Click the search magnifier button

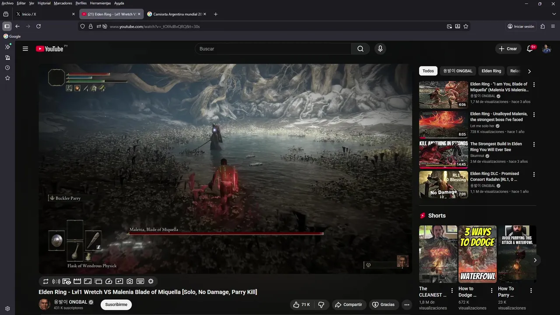(x=360, y=49)
